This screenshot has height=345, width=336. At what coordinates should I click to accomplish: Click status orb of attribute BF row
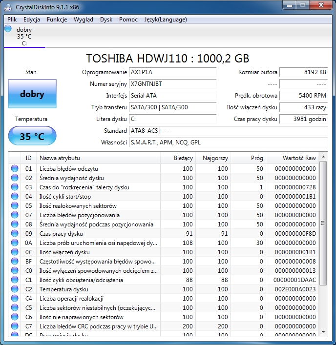(x=15, y=261)
